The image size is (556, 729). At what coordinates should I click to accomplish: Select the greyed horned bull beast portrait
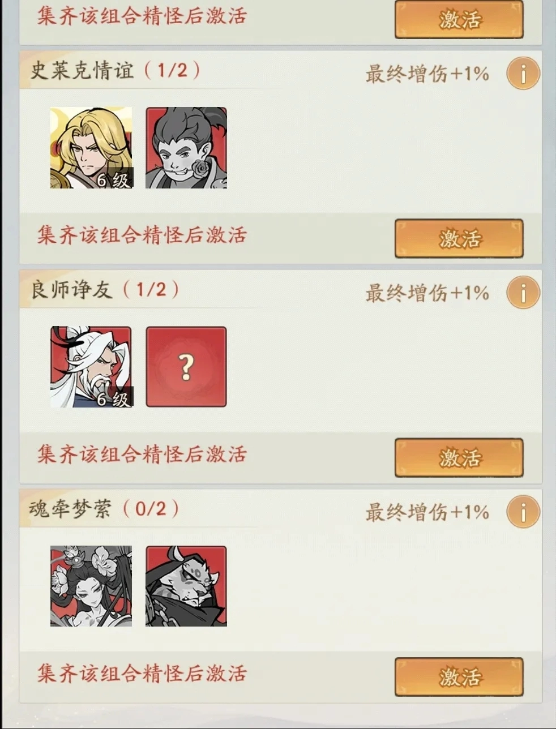186,586
